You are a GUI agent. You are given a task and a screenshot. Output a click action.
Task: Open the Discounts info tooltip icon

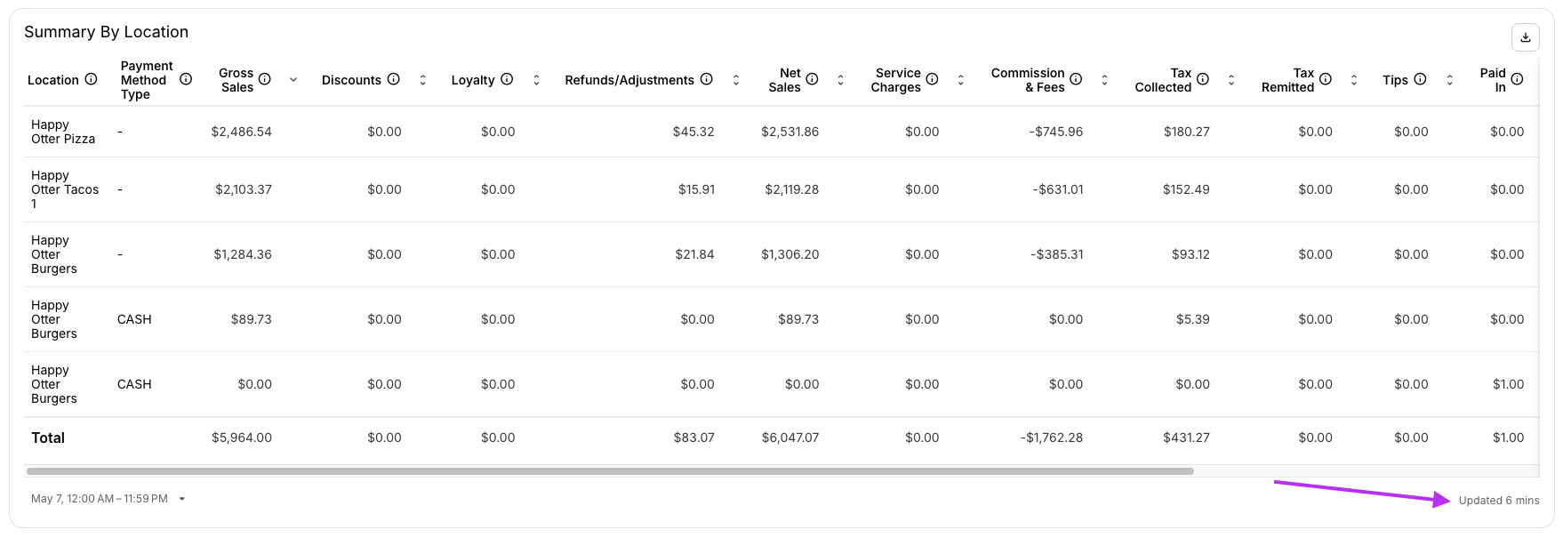(x=393, y=79)
